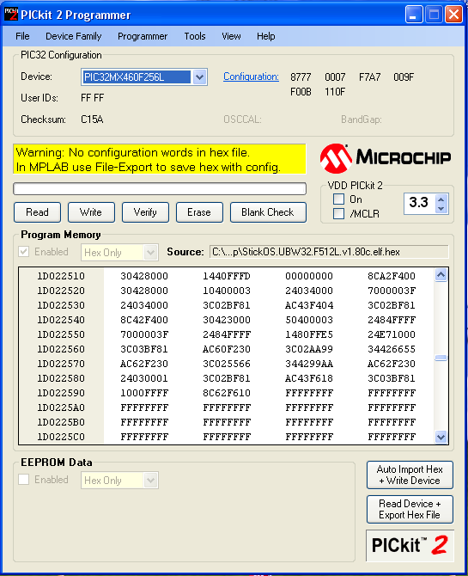This screenshot has width=468, height=576.
Task: Open the Tools menu
Action: coord(195,36)
